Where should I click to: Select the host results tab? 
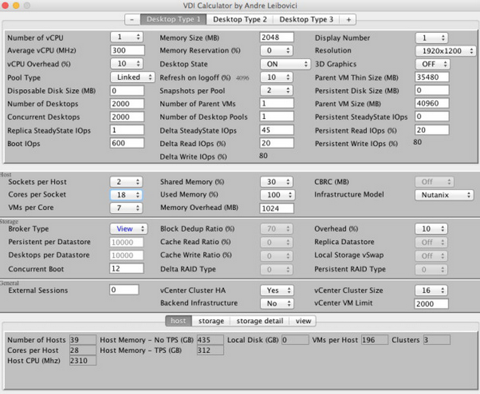point(178,321)
